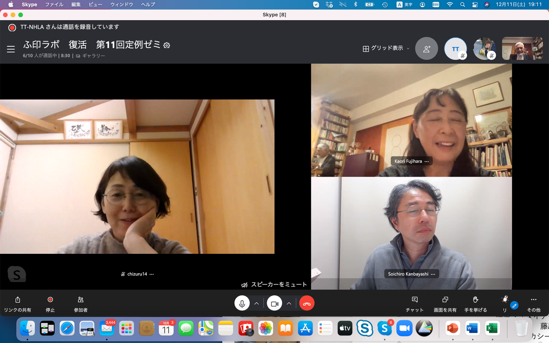End the call with the red hang-up button
Viewport: 549px width, 343px height.
[307, 304]
